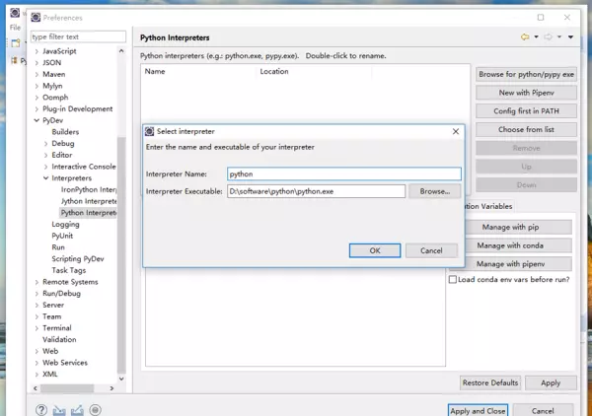Open the preferences view menu triangle
This screenshot has width=592, height=416.
571,36
